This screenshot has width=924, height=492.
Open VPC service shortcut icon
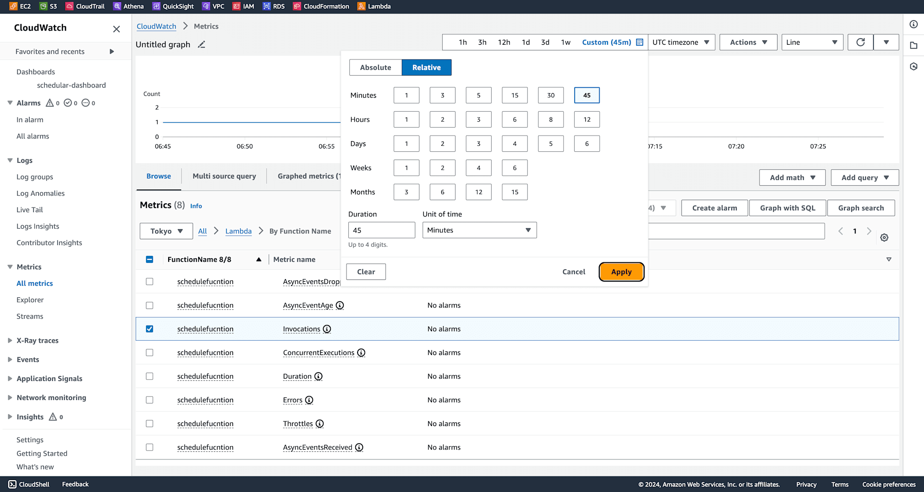tap(206, 6)
